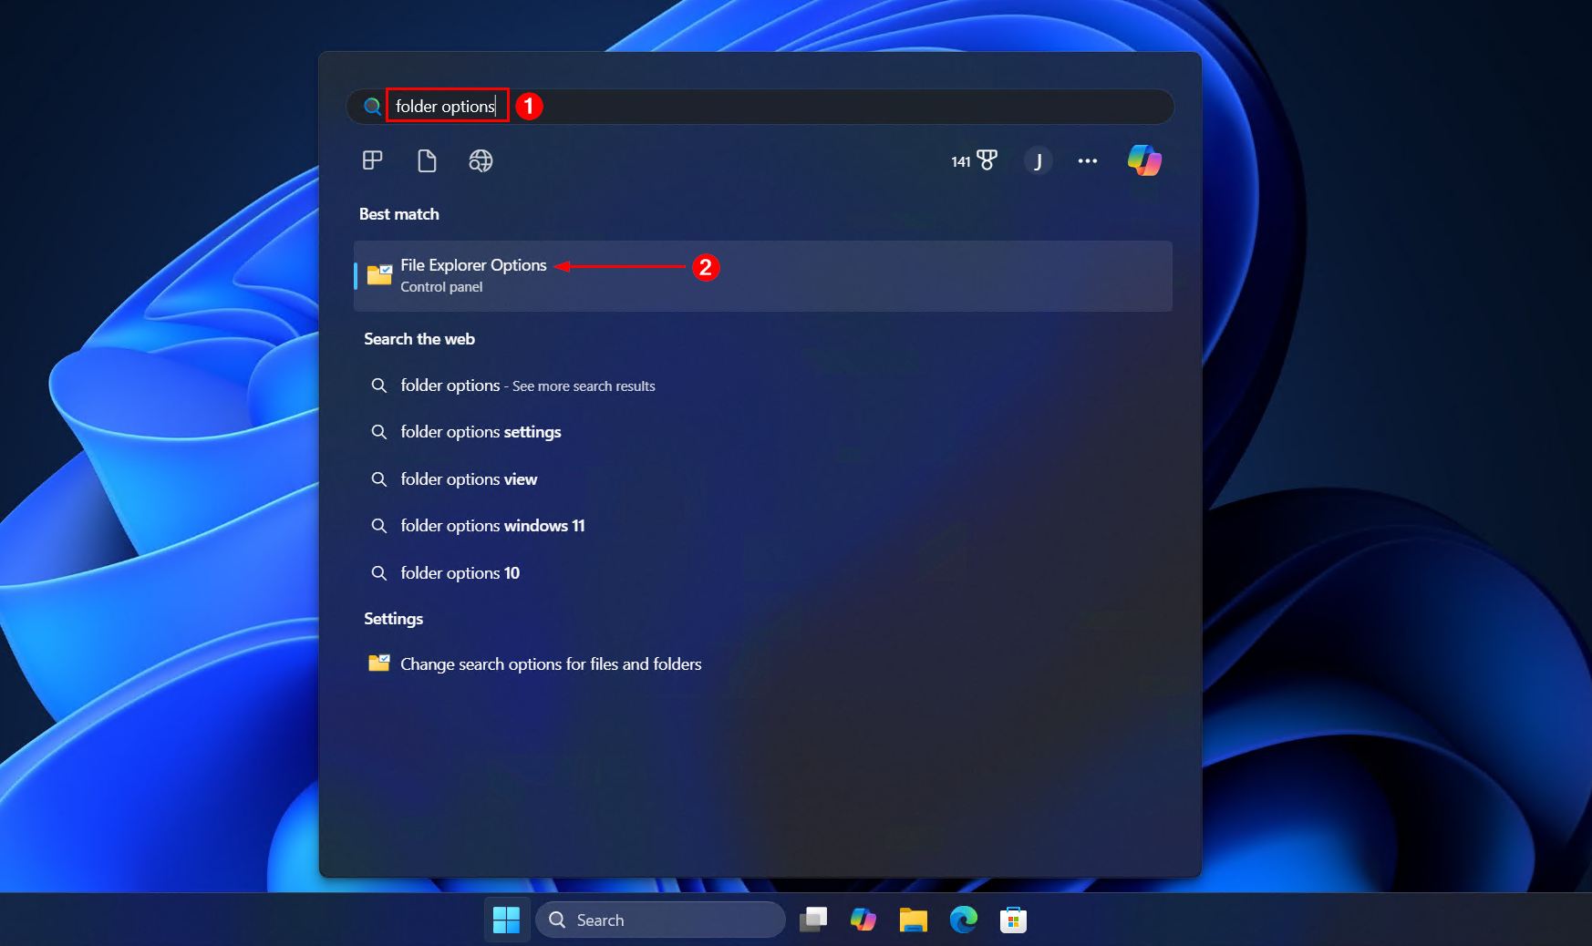Open File Explorer Options under Best match
The image size is (1592, 946).
(x=473, y=273)
